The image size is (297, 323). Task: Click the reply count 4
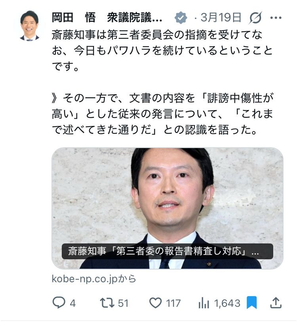pos(73,303)
